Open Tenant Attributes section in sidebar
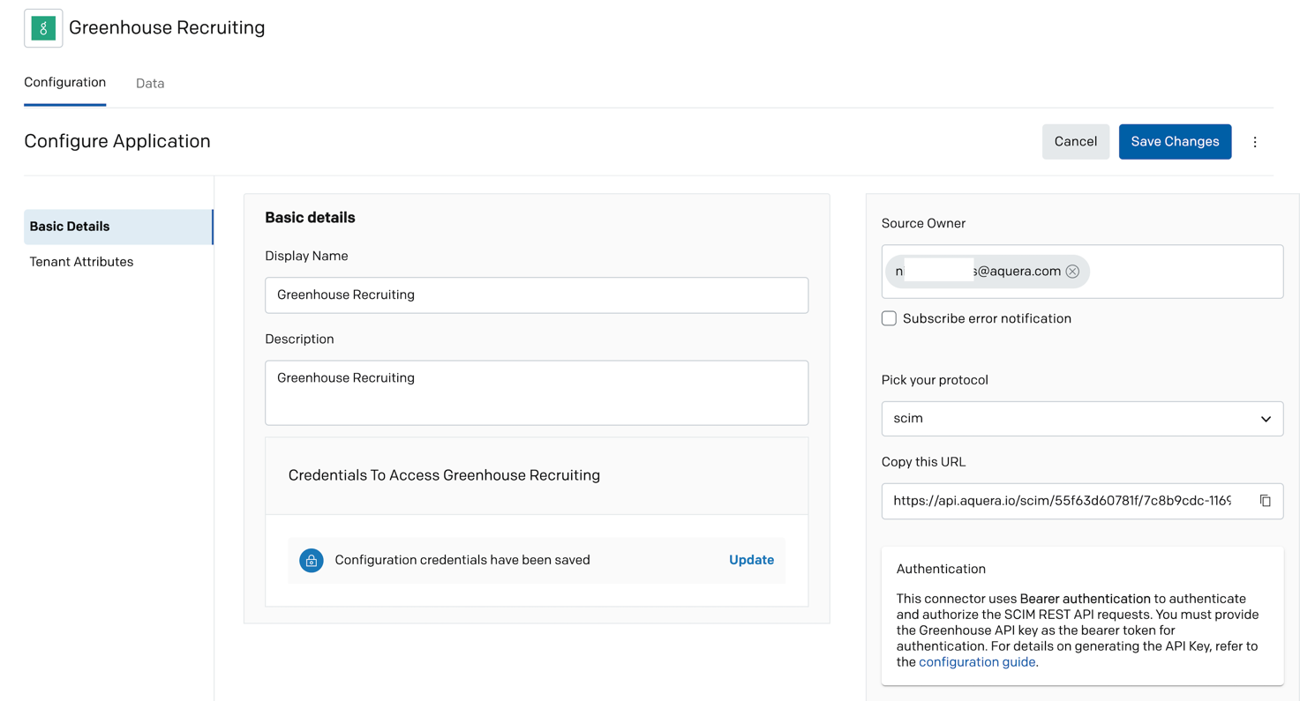 pos(81,262)
